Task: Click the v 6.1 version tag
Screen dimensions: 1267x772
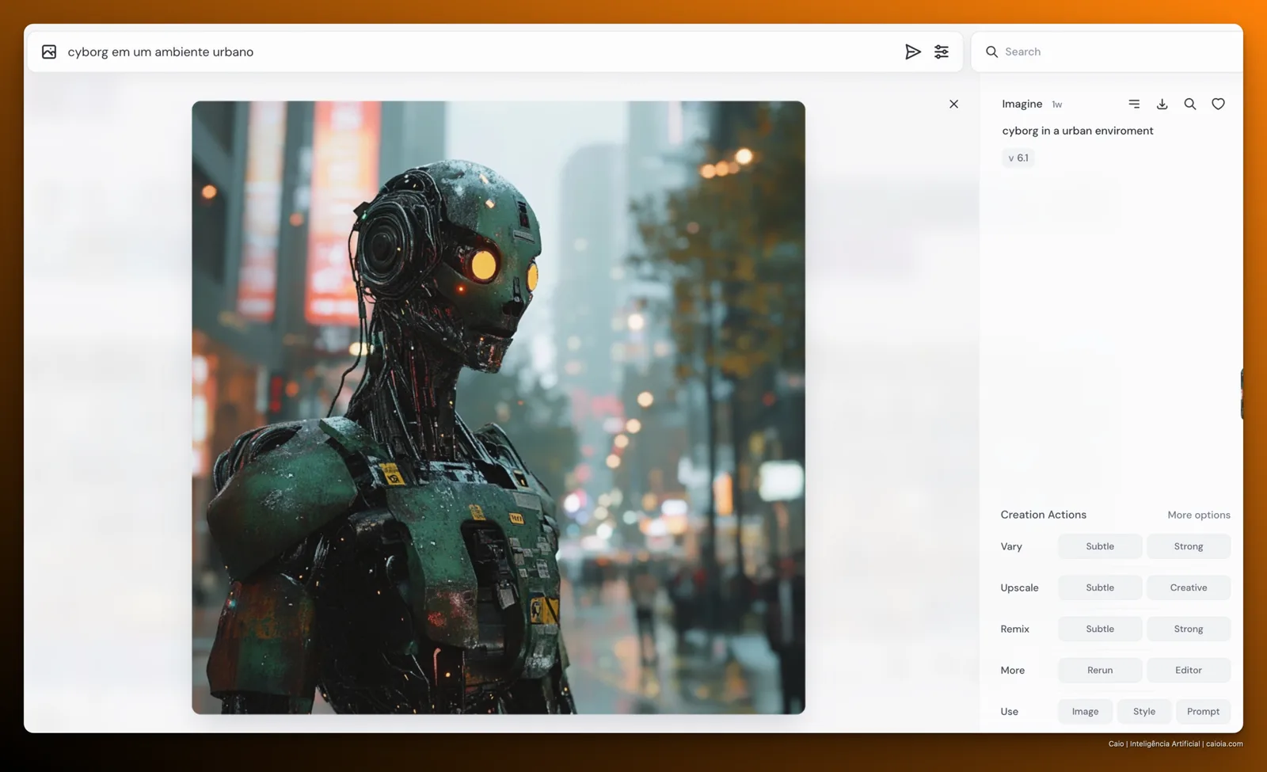Action: (x=1018, y=158)
